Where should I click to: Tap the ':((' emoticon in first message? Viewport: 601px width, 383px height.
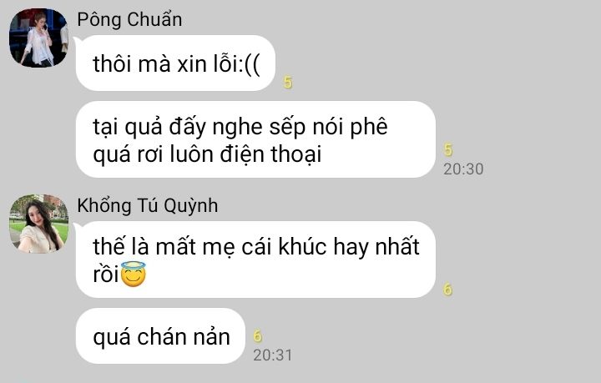coord(249,64)
